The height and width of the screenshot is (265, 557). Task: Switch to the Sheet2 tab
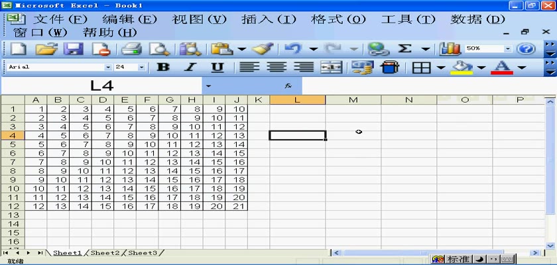tap(105, 253)
